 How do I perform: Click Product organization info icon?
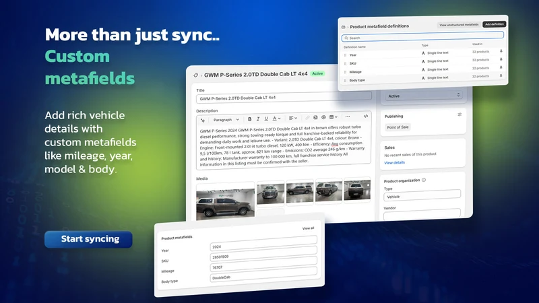pyautogui.click(x=424, y=180)
